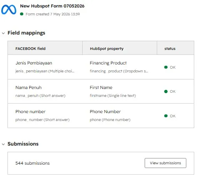Click 'phone_number (Short answer)' subtext
The width and height of the screenshot is (198, 178).
point(43,120)
